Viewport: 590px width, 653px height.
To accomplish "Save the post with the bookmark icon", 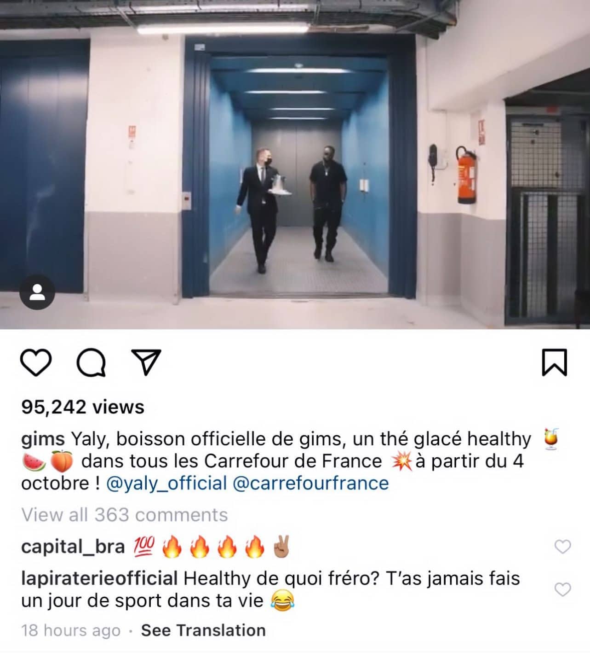I will 554,362.
